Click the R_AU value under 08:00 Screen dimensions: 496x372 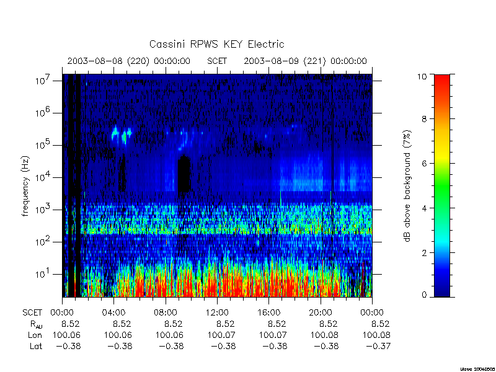tap(174, 324)
